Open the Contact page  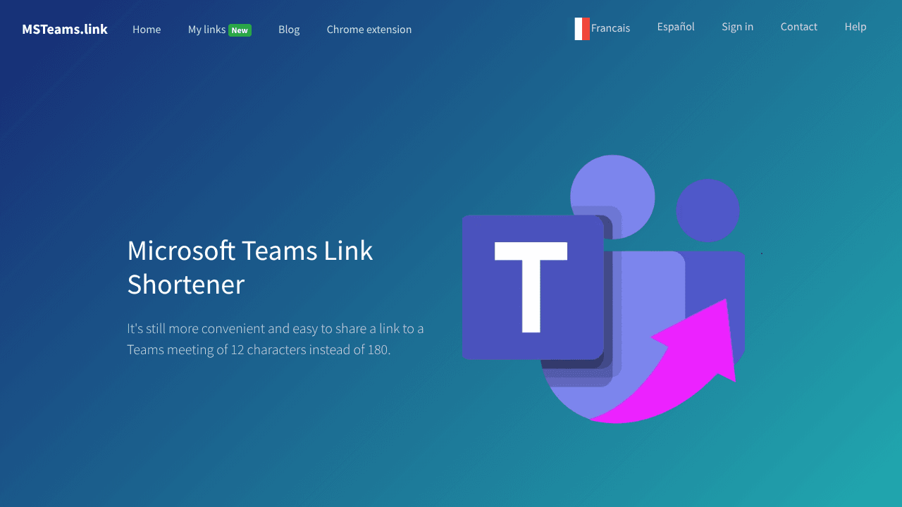click(x=799, y=27)
